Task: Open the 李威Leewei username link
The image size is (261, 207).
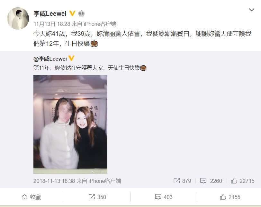Action: click(x=50, y=14)
